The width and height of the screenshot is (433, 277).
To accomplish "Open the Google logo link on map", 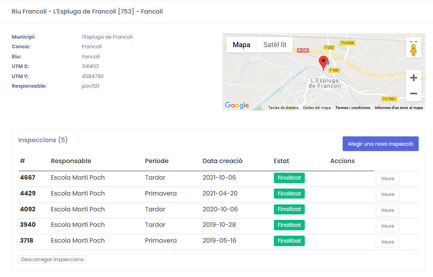I will coord(237,105).
